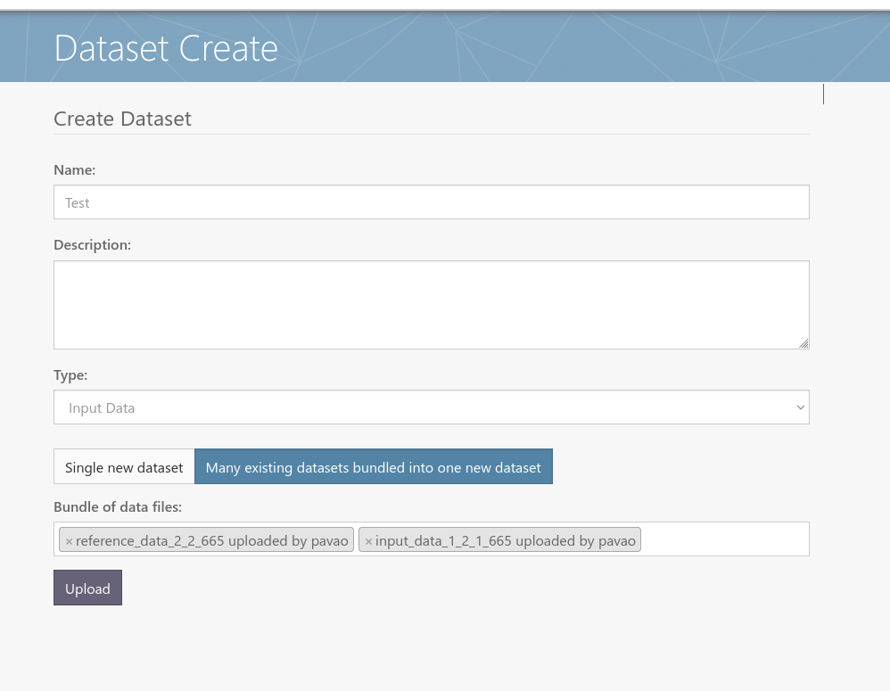Remove reference_data_2_2_665 from the bundle
This screenshot has height=691, width=890.
(x=69, y=541)
